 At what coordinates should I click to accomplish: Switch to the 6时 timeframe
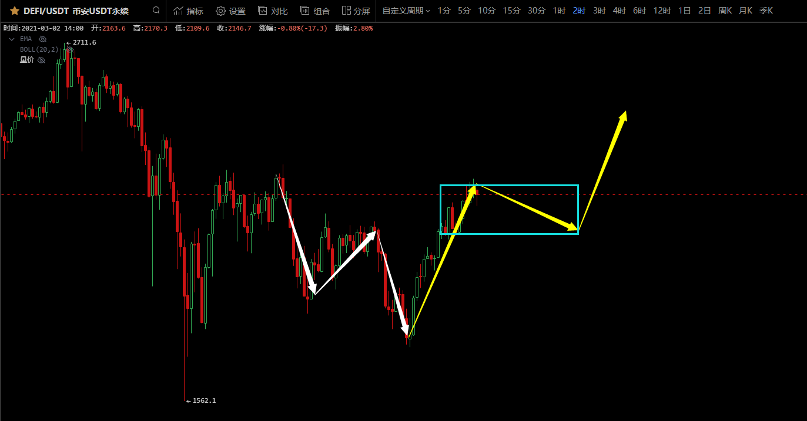coord(639,11)
